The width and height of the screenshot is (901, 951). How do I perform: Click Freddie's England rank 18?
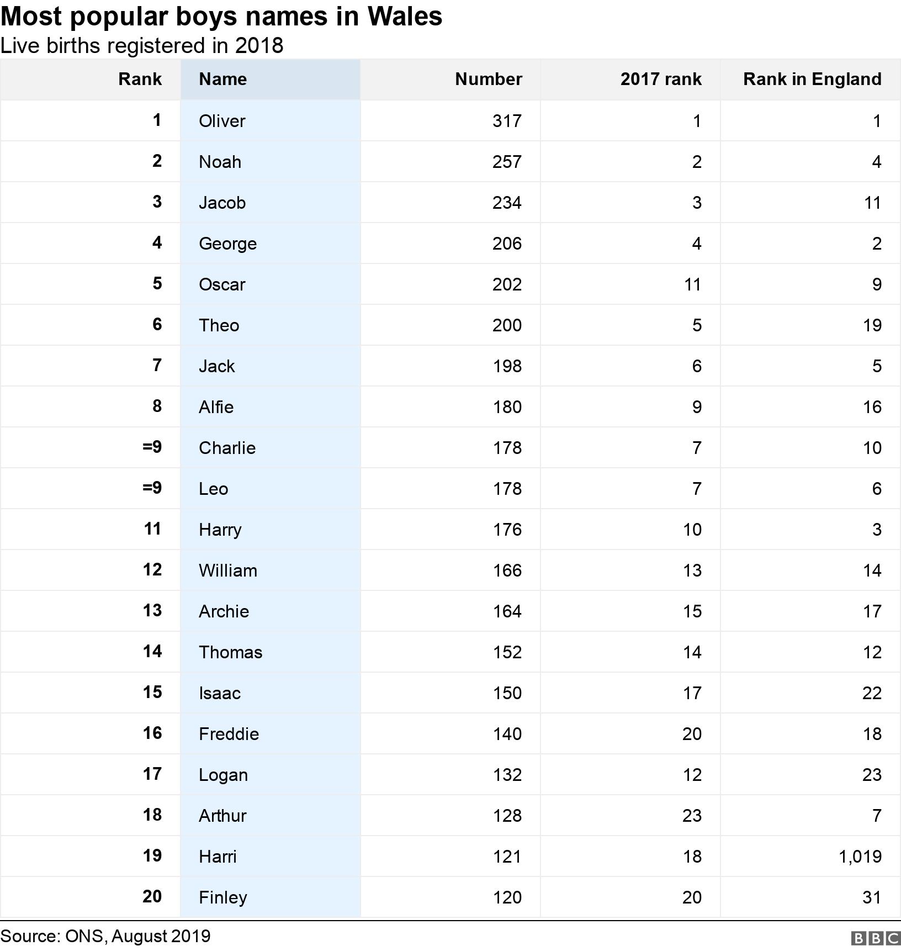pos(872,733)
